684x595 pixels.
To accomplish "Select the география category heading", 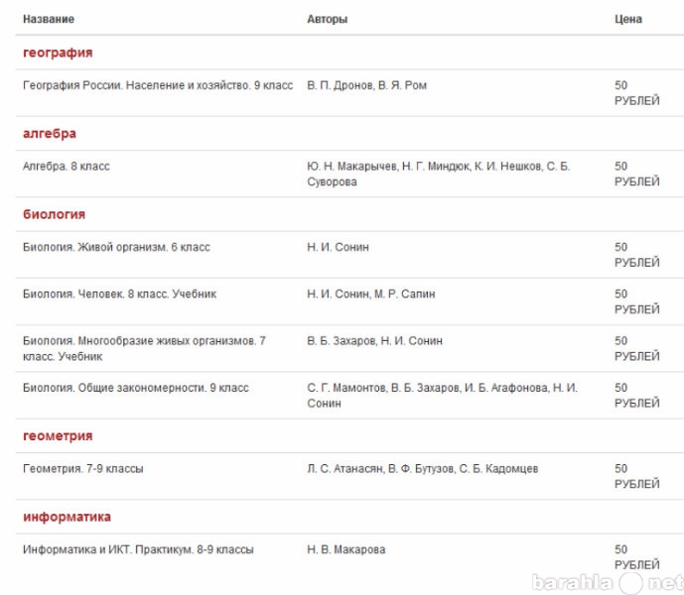I will tap(58, 53).
